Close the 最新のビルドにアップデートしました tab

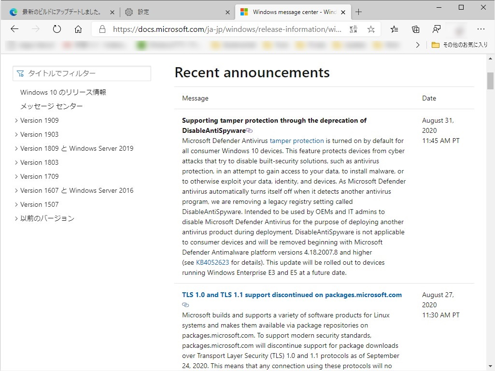112,12
